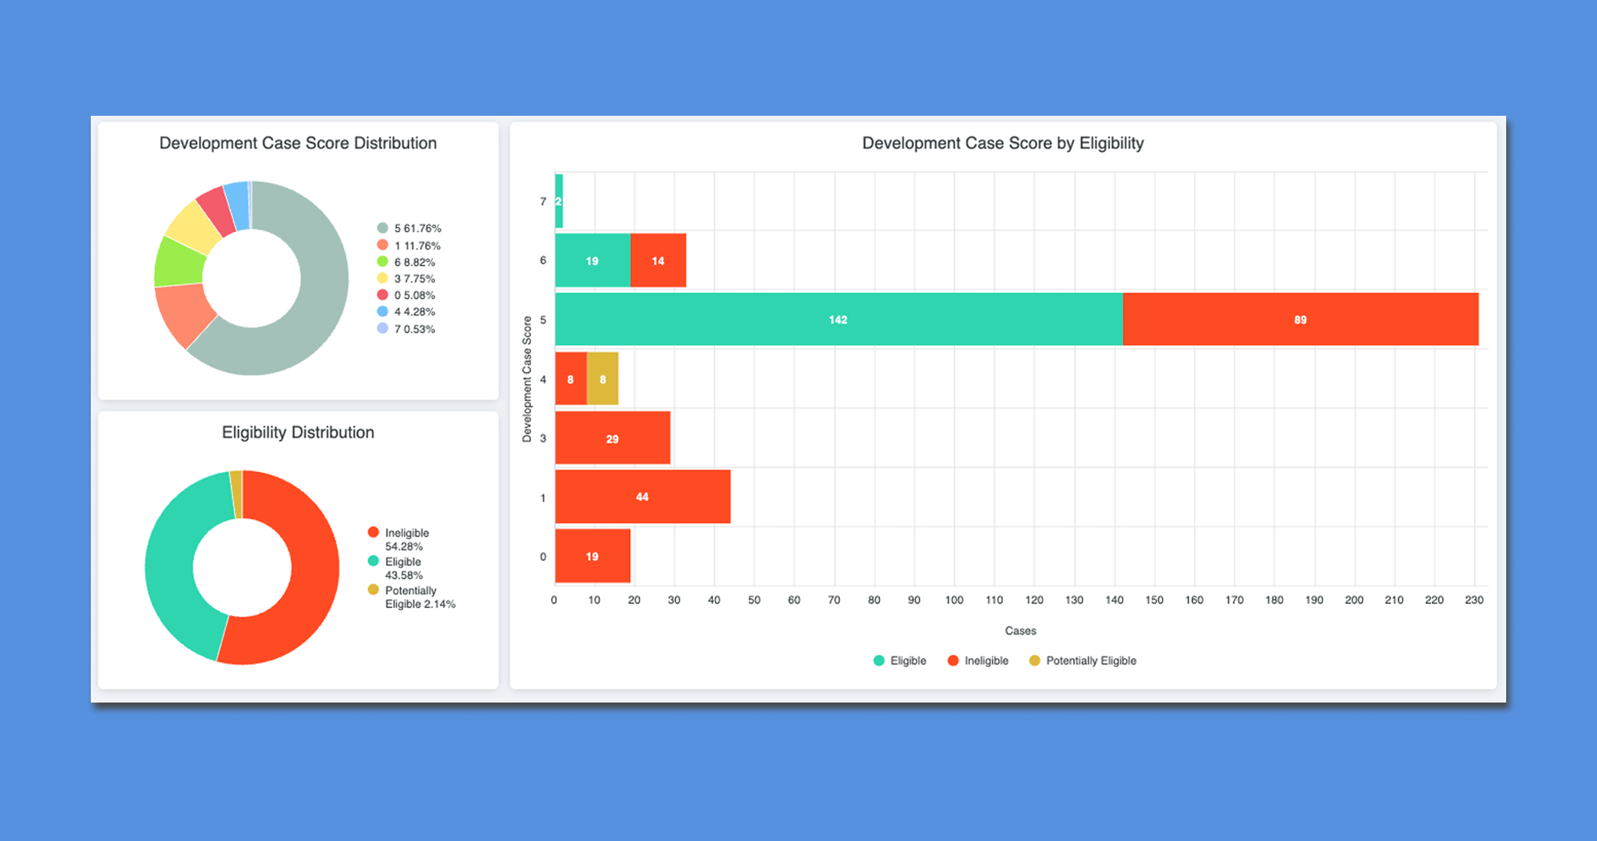Image resolution: width=1597 pixels, height=841 pixels.
Task: Toggle the Ineligible legend item below bar chart
Action: 977,661
